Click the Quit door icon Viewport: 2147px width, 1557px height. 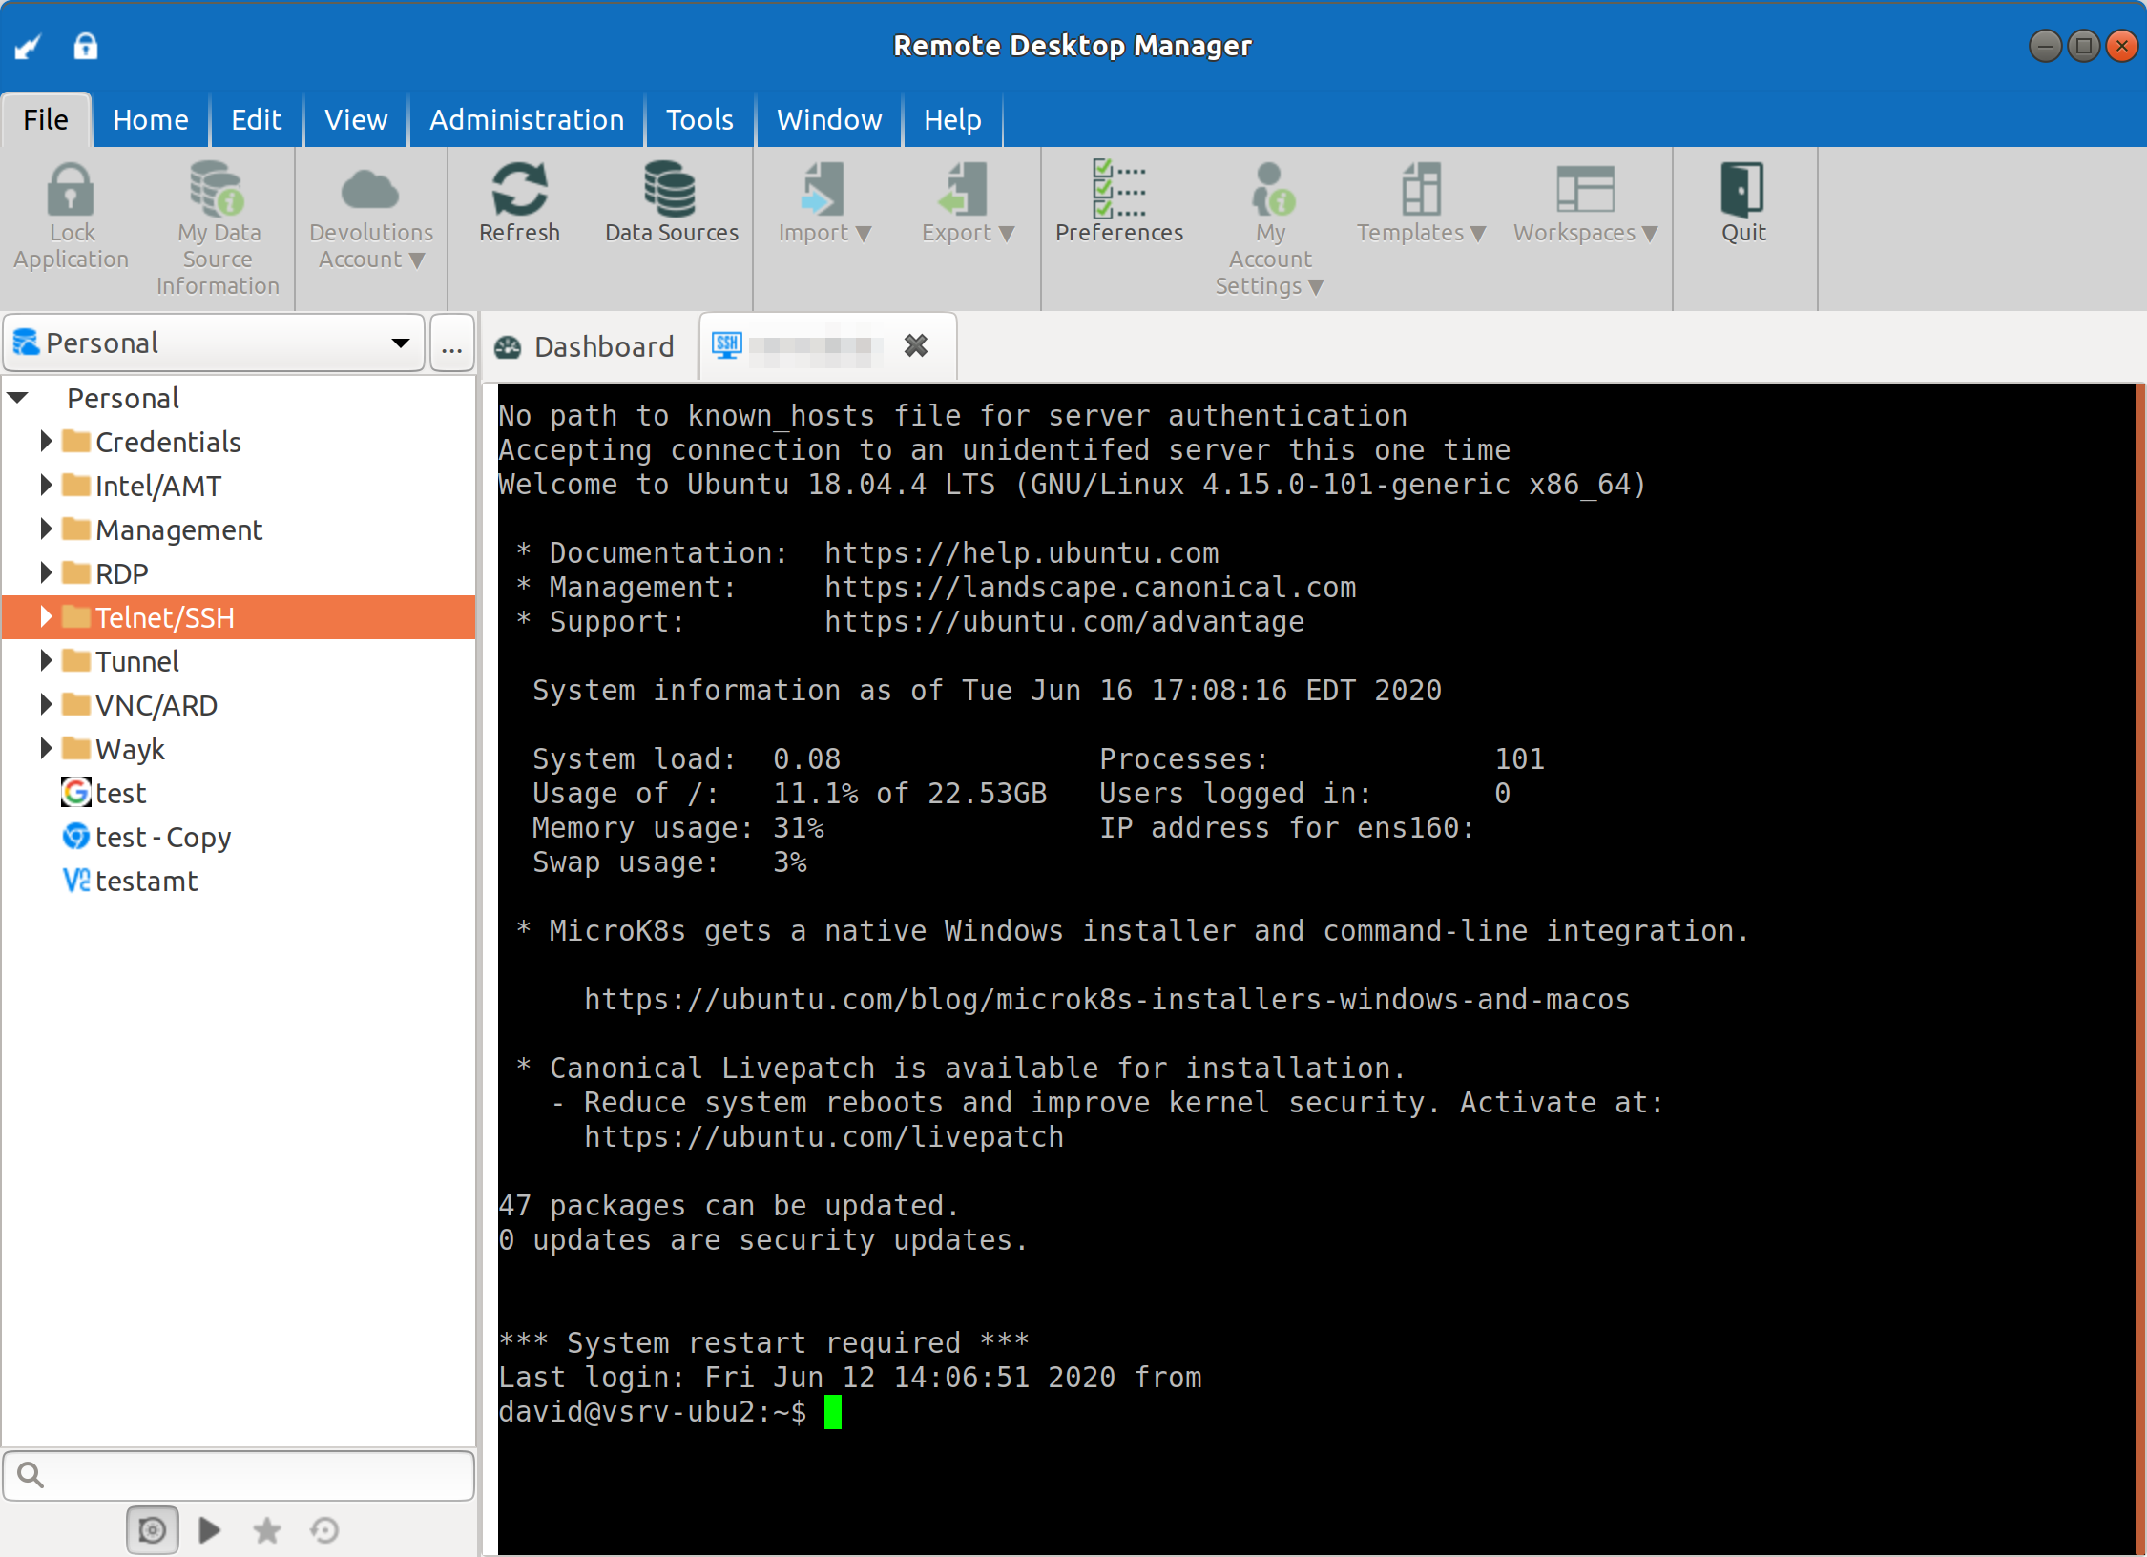pyautogui.click(x=1742, y=191)
